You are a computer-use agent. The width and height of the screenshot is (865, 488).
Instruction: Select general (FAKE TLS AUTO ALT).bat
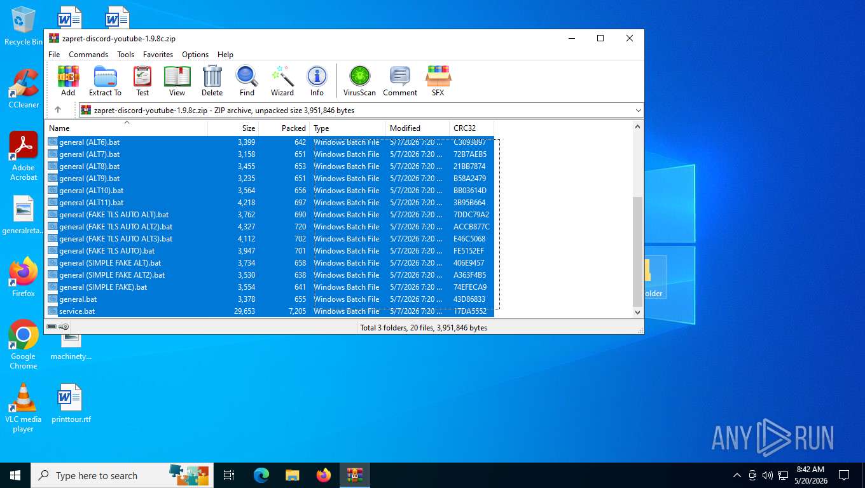click(270, 215)
